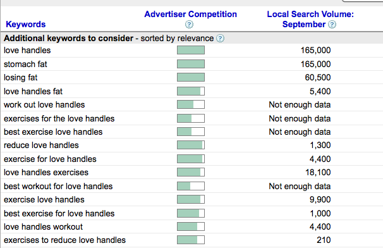This screenshot has width=383, height=248.
Task: Click the Advertiser Competition help icon
Action: coord(189,25)
